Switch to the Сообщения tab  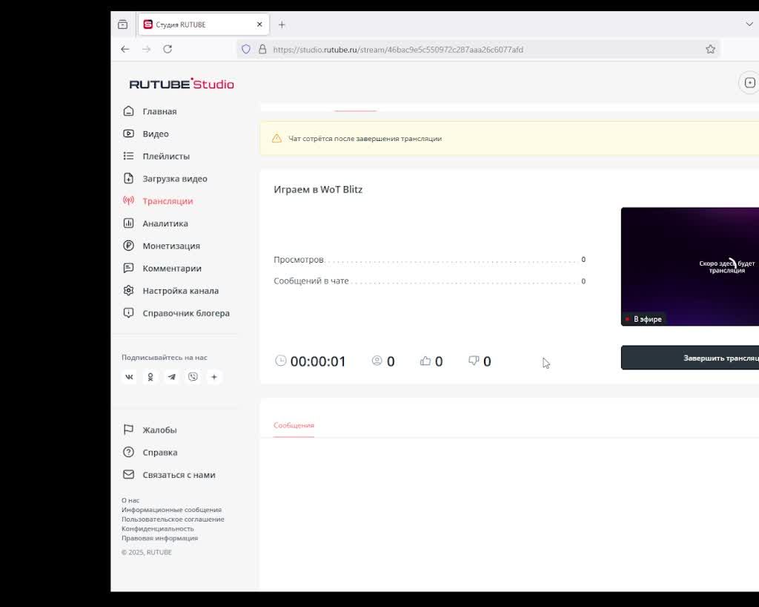tap(294, 425)
